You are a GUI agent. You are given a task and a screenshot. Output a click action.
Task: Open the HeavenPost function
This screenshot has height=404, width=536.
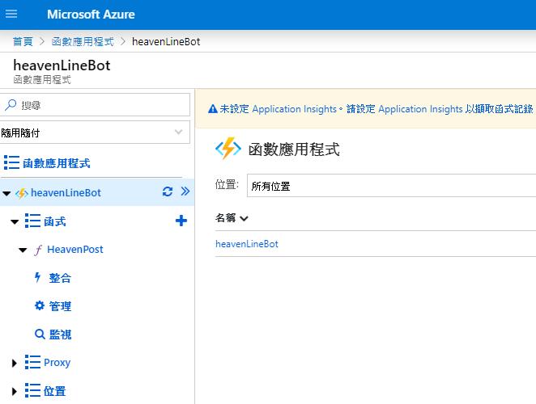[74, 249]
